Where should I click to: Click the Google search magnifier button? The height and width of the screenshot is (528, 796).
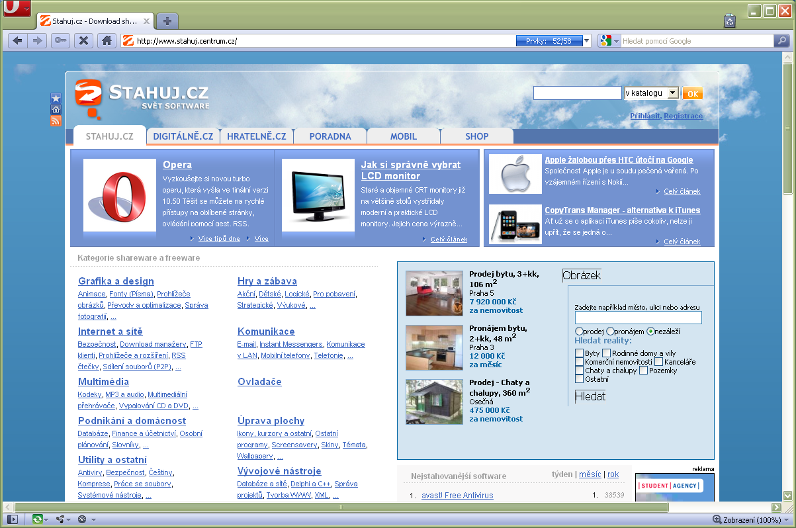tap(782, 41)
